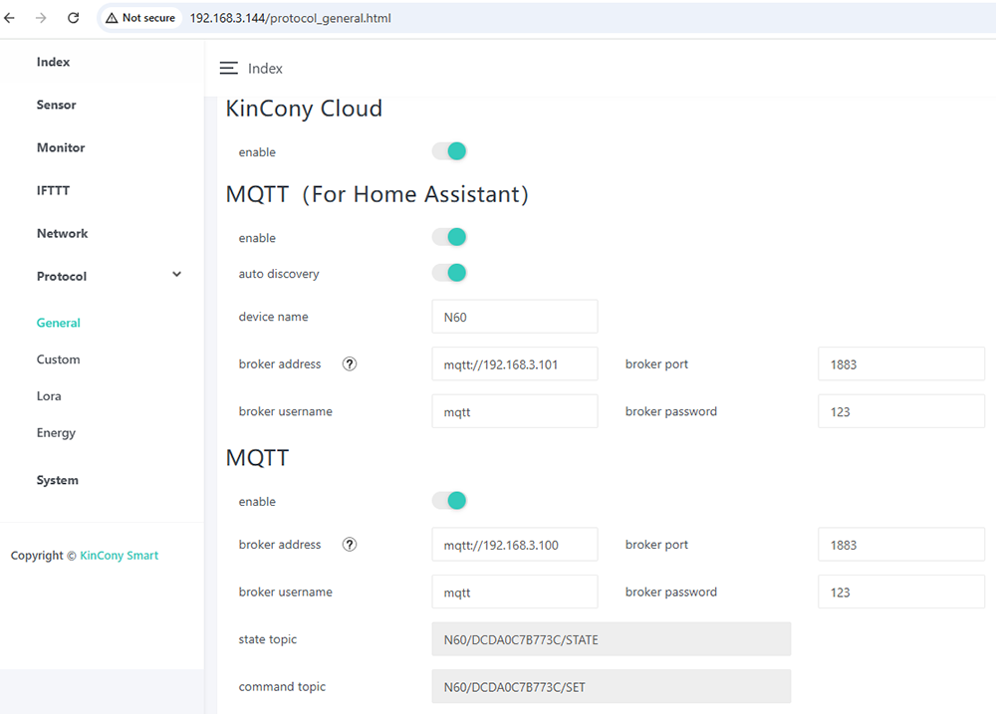996x714 pixels.
Task: Click the hamburger menu icon beside Index
Action: [229, 68]
